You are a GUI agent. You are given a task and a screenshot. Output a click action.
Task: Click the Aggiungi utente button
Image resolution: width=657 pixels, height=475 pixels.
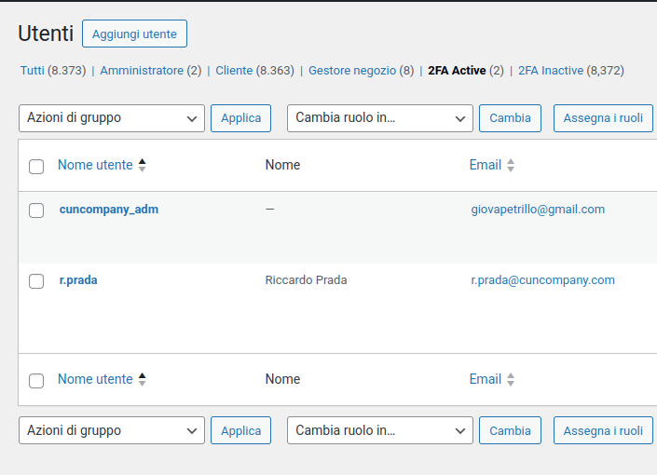click(134, 34)
